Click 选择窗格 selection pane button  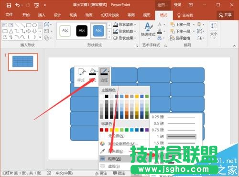(180, 38)
